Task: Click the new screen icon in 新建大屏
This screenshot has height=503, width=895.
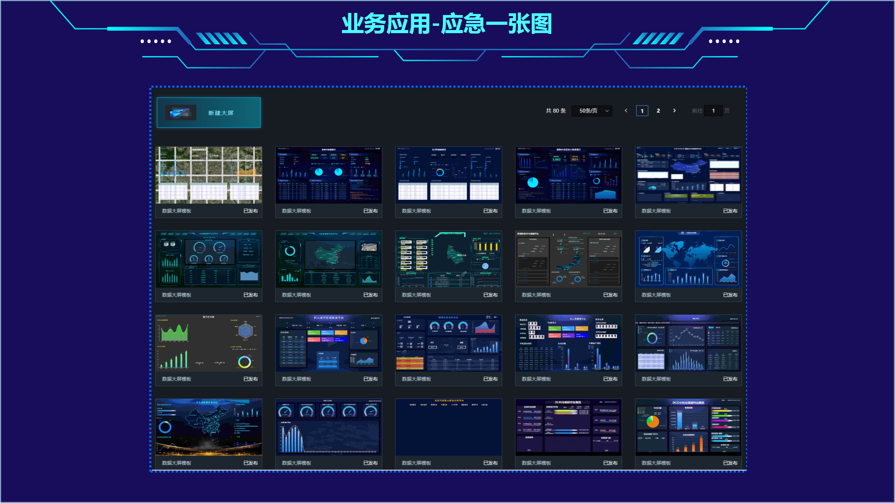Action: 180,112
